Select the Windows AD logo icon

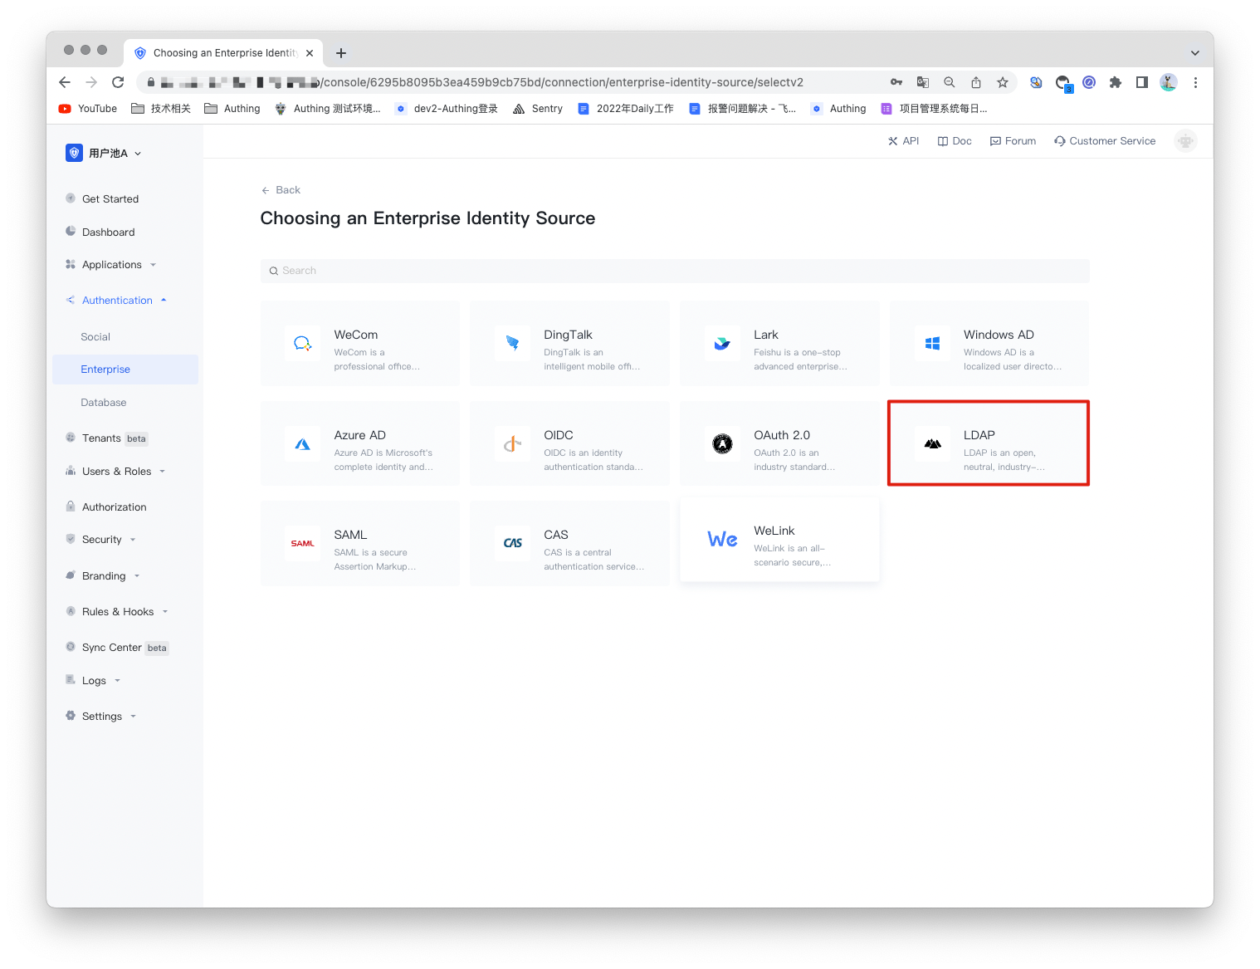pos(932,343)
